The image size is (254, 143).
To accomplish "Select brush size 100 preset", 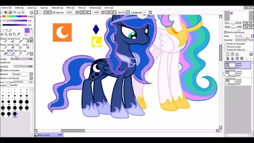I will [15, 114].
